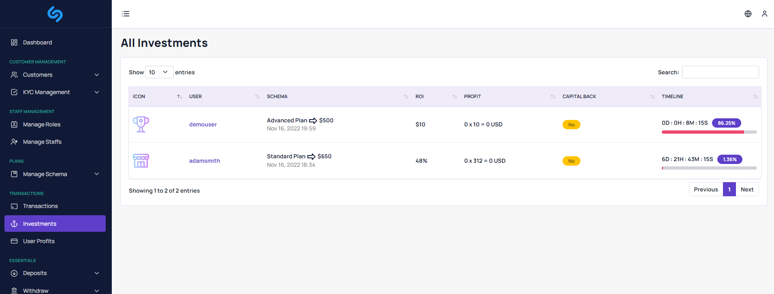
Task: Open User Profits menu item
Action: click(x=39, y=241)
